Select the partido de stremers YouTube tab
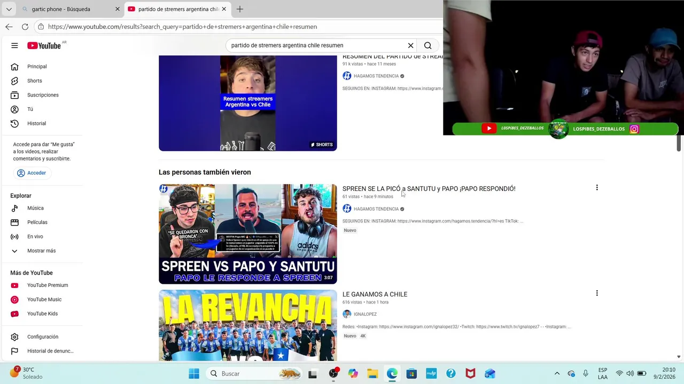Image resolution: width=684 pixels, height=384 pixels. coord(173,9)
